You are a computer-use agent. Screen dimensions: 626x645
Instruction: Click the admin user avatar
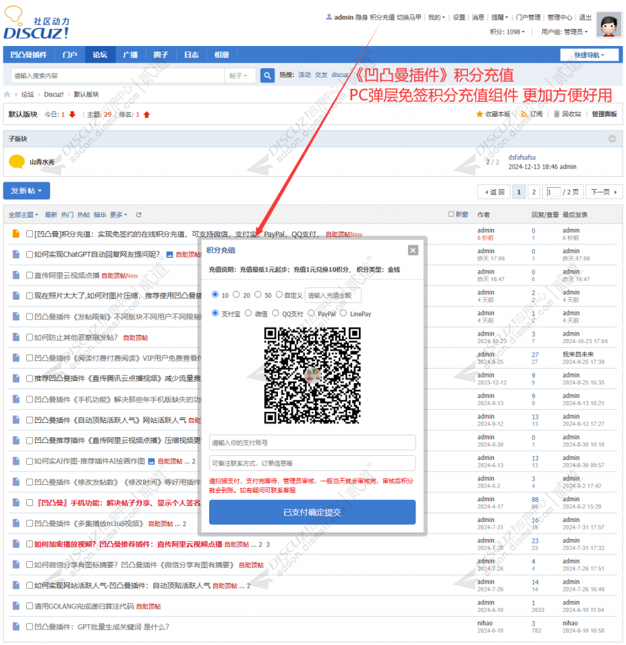point(609,24)
